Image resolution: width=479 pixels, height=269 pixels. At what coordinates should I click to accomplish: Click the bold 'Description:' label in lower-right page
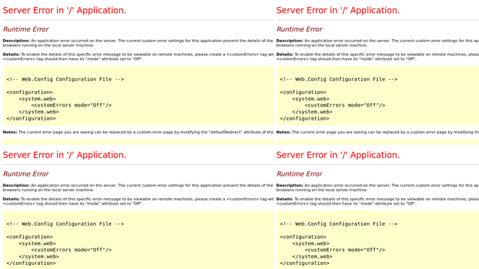pyautogui.click(x=290, y=185)
